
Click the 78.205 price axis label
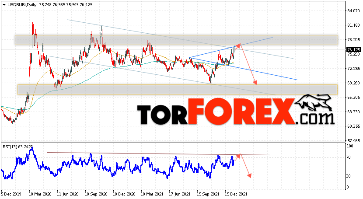tap(354, 39)
